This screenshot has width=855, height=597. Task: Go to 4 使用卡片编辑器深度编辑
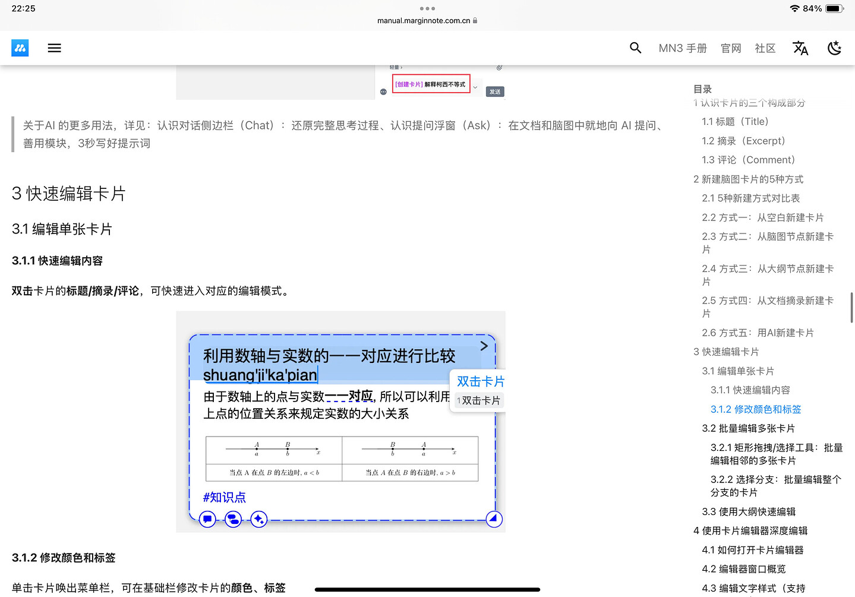750,530
